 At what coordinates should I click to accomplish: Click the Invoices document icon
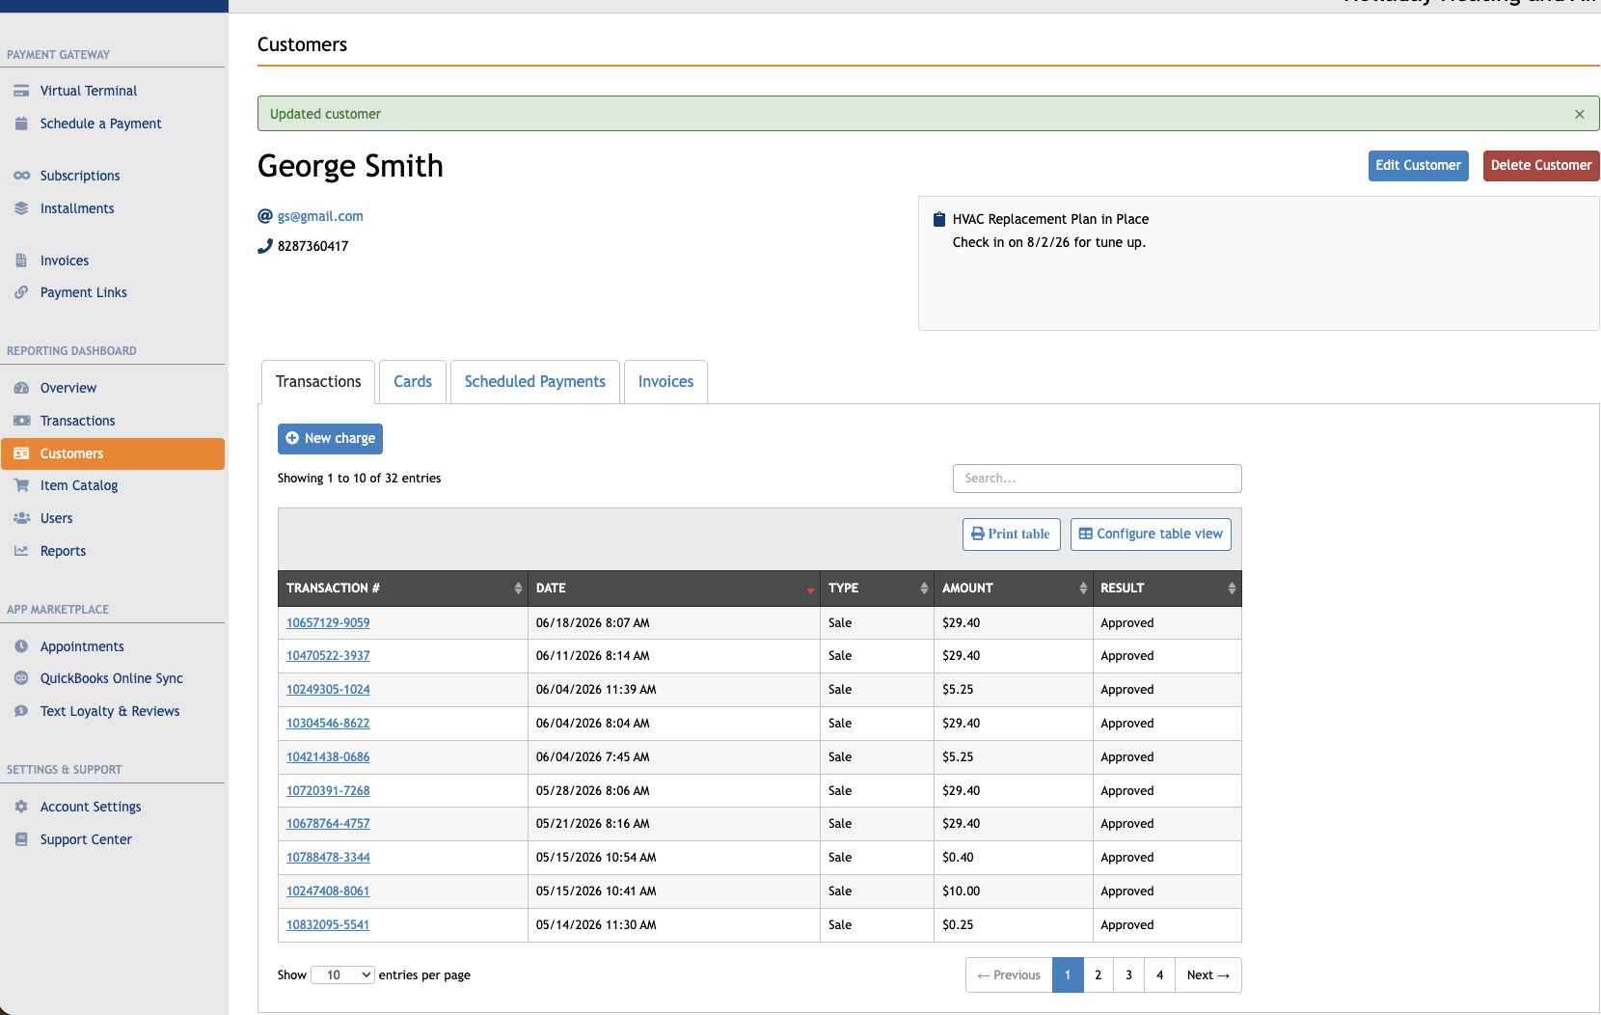(x=21, y=261)
